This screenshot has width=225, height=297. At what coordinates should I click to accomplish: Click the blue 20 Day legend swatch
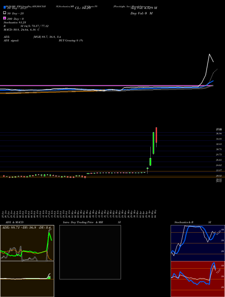click(x=4, y=7)
